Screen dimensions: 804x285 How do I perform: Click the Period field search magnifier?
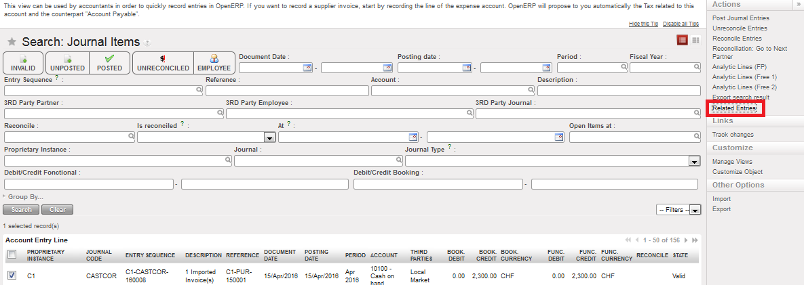click(x=624, y=68)
